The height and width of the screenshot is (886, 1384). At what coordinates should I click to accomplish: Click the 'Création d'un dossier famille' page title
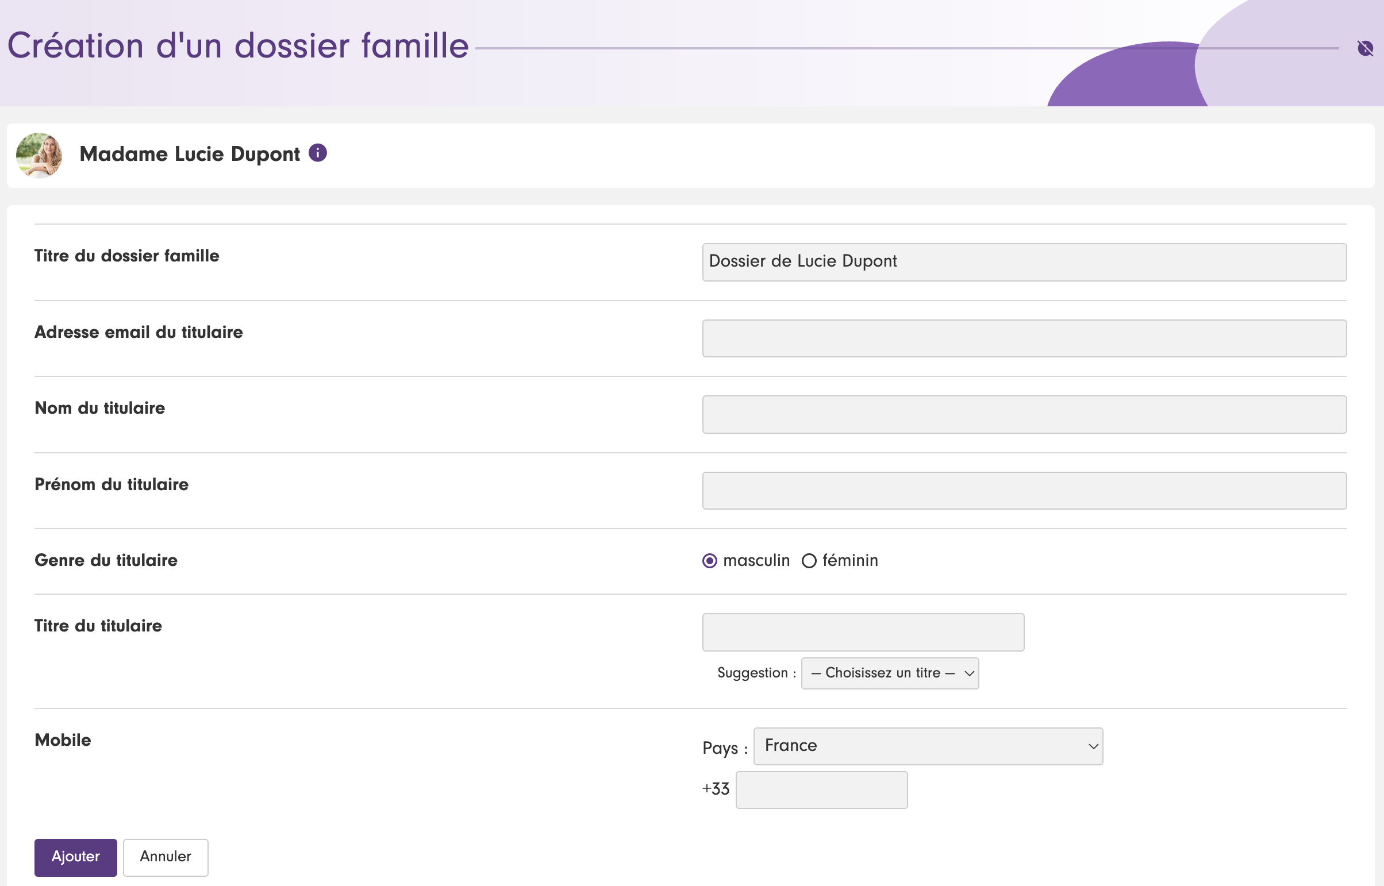pos(238,46)
